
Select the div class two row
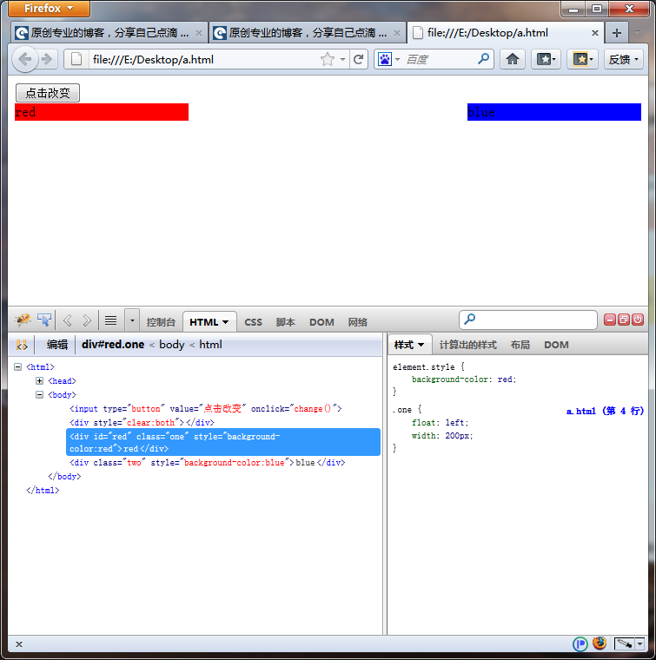pyautogui.click(x=207, y=463)
